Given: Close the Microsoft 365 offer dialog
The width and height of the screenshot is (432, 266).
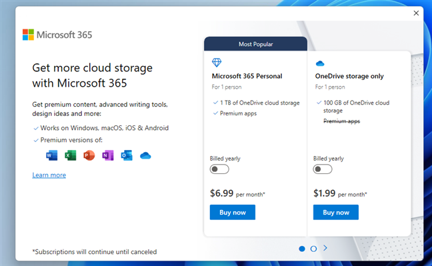Looking at the screenshot, I should click(x=416, y=13).
